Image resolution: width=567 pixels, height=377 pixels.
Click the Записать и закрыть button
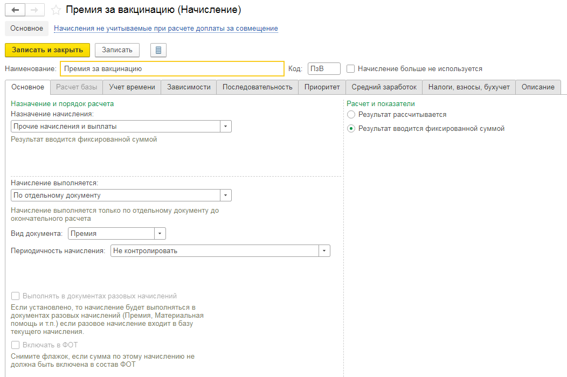click(x=47, y=50)
